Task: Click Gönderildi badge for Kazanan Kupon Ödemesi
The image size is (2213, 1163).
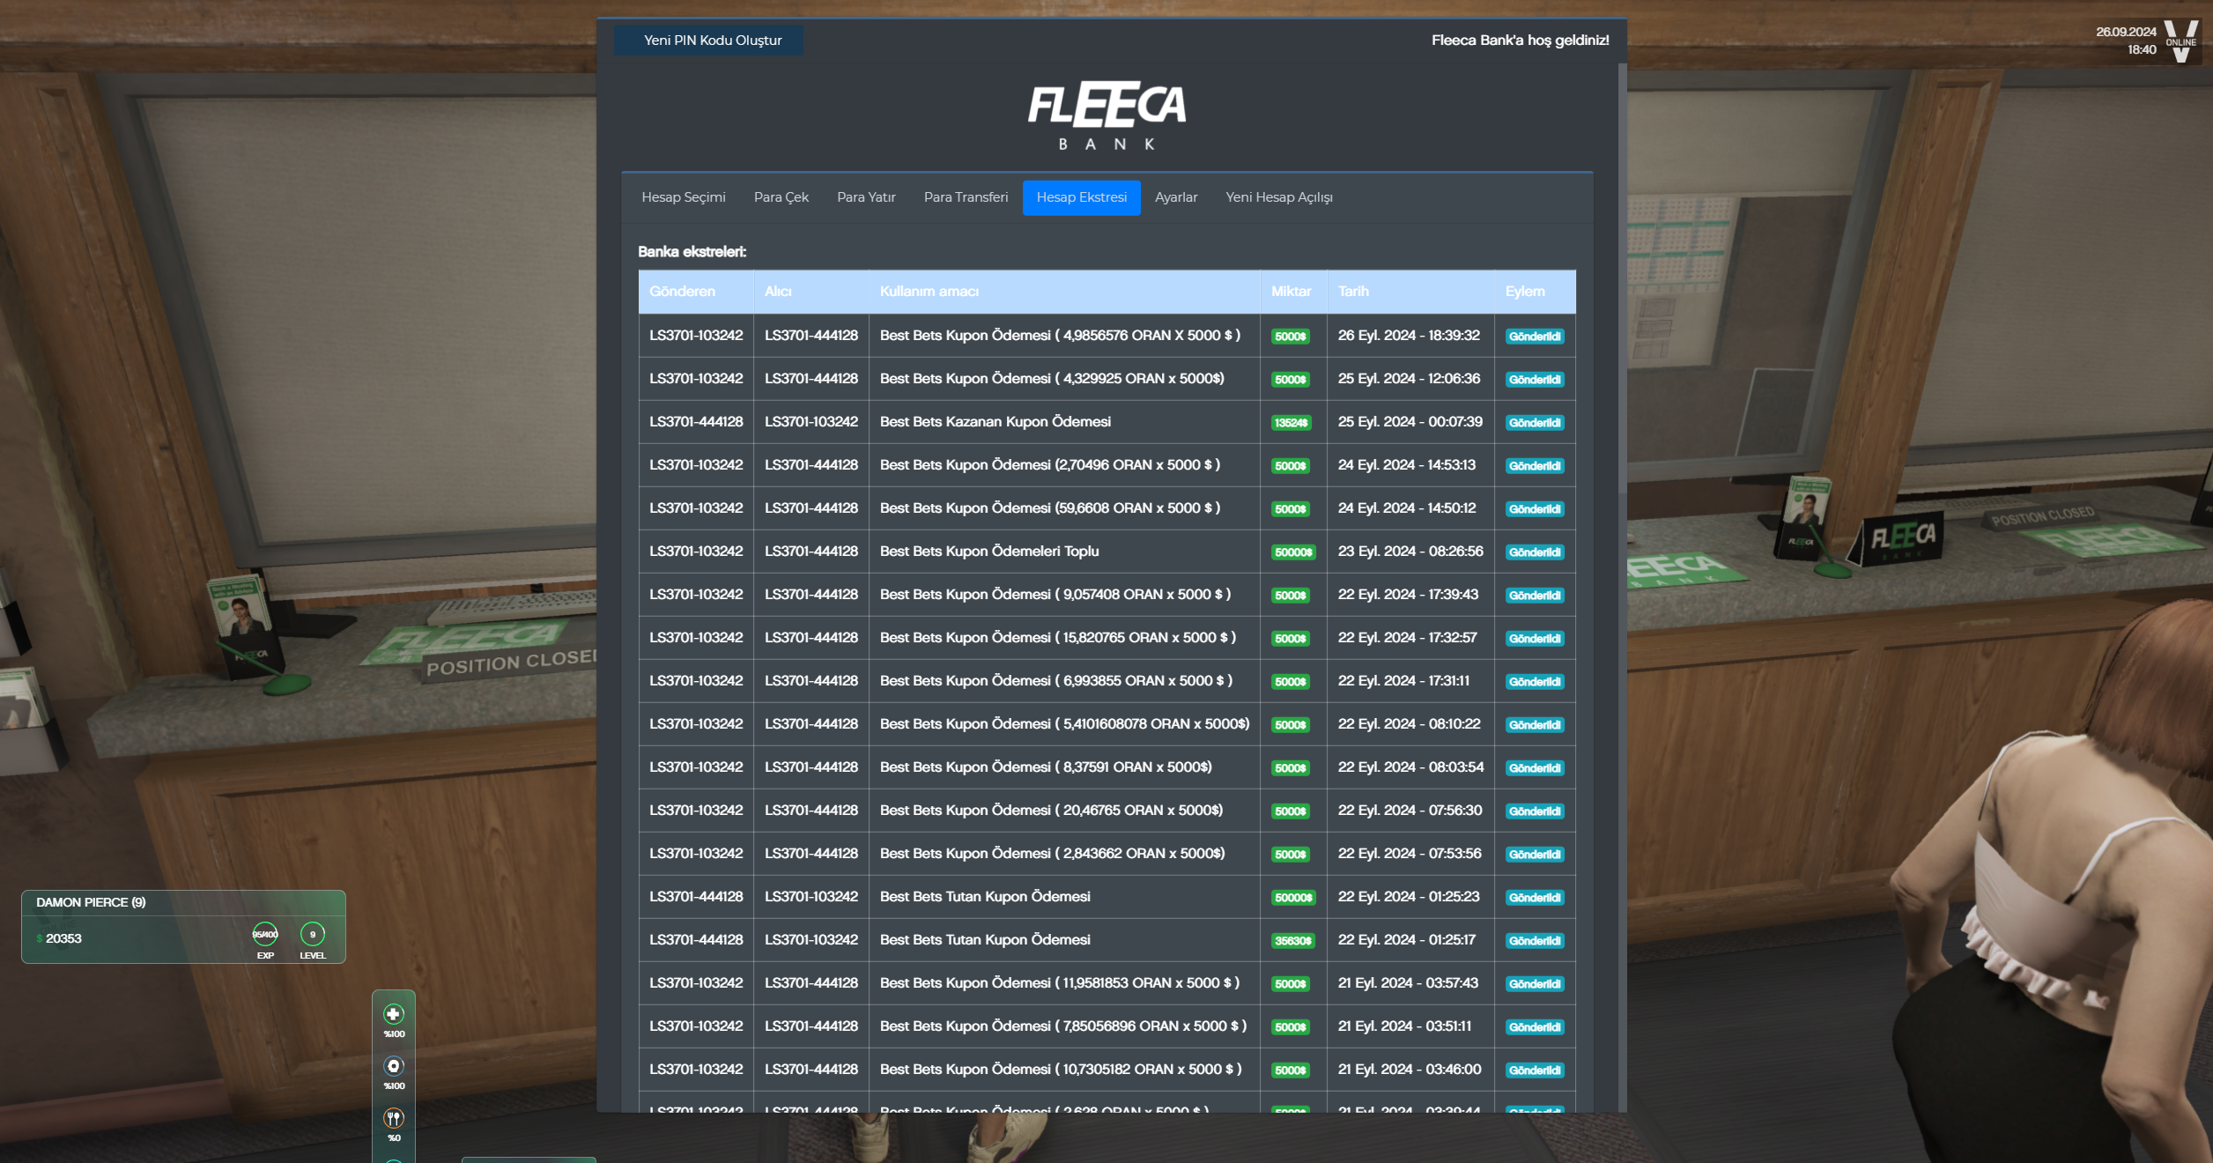Action: click(1534, 423)
